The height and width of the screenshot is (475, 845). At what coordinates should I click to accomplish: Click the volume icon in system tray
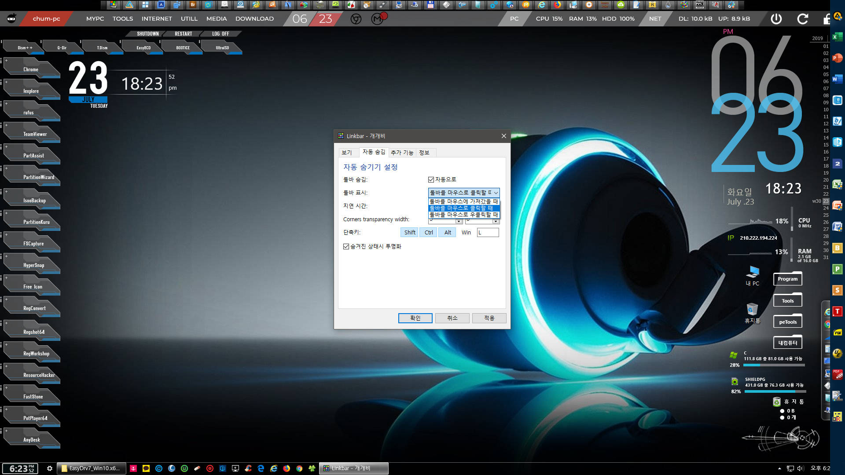(x=801, y=468)
